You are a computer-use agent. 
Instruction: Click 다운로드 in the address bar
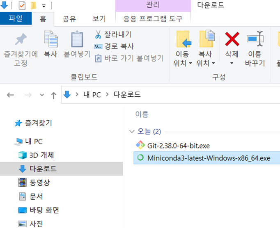127,95
